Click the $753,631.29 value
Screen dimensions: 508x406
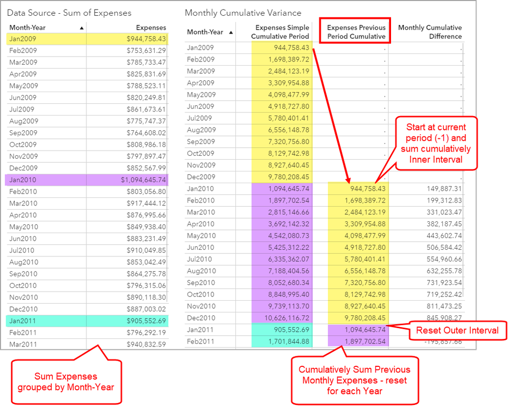[x=146, y=50]
